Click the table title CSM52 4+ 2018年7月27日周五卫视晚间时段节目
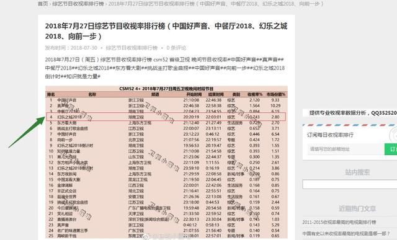Image resolution: width=397 pixels, height=240 pixels. pos(166,89)
